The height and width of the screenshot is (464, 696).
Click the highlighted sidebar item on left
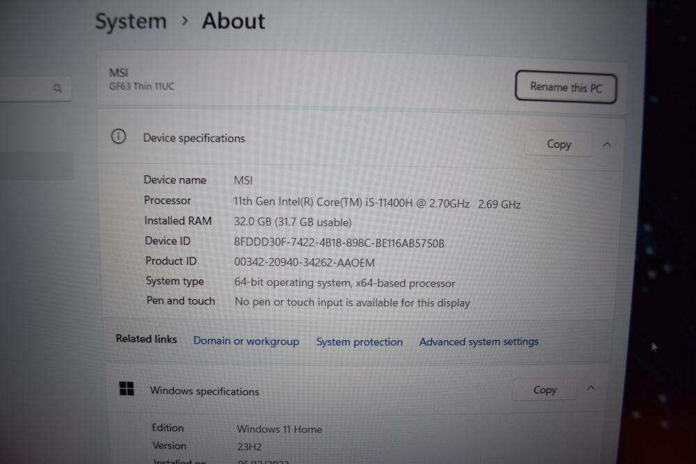click(x=36, y=166)
